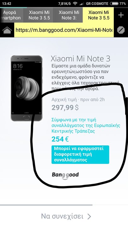This screenshot has height=227, width=128.
Task: Select the highlighted Xiaomi Mi Note 3 5.5 tab
Action: coord(98,15)
